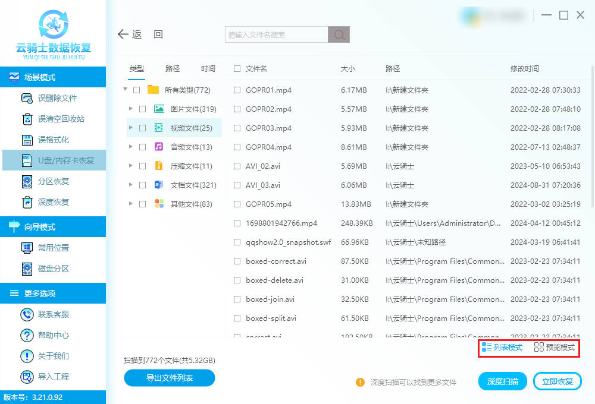Select the 误格式化 format recovery icon
This screenshot has height=404, width=595.
(27, 140)
